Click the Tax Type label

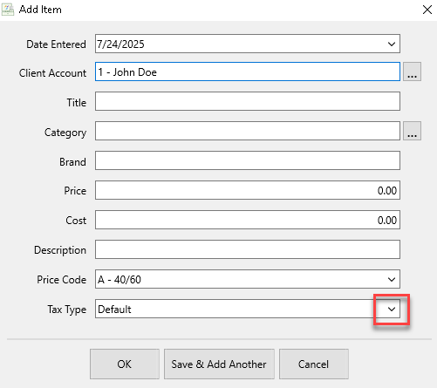[x=67, y=310]
